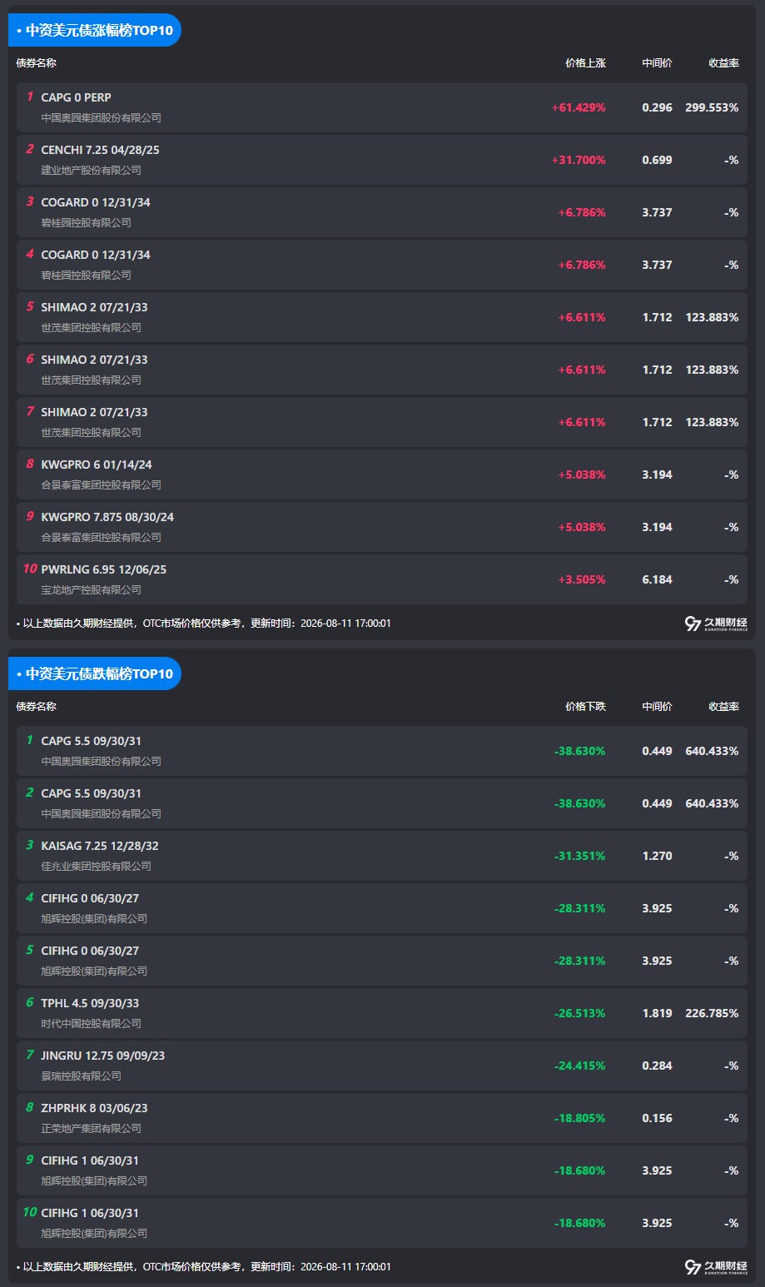Viewport: 765px width, 1287px height.
Task: Open rank 1 CAPG 5.5 09/30/31 loser row
Action: [x=382, y=751]
